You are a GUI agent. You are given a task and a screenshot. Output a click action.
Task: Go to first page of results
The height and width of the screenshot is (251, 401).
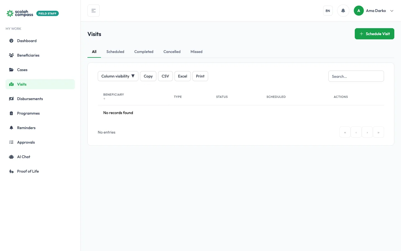pyautogui.click(x=345, y=132)
